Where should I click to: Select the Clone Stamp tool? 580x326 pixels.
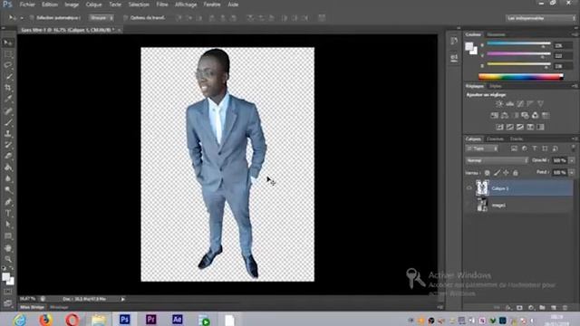(8, 133)
